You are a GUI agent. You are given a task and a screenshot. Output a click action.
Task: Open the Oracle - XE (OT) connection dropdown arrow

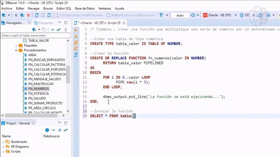pyautogui.click(x=235, y=15)
